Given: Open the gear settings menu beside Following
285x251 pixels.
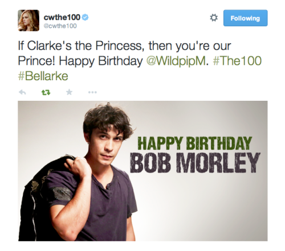Looking at the screenshot, I should 214,18.
